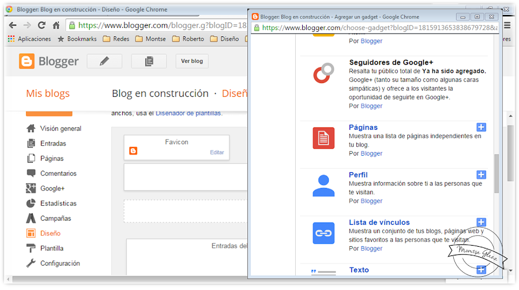The image size is (519, 290).
Task: Click the main window scrollbar up arrow
Action: 511,116
